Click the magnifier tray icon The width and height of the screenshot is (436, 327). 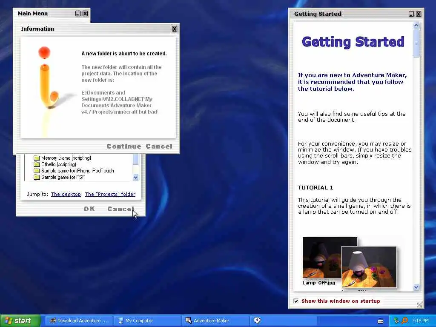tap(405, 321)
